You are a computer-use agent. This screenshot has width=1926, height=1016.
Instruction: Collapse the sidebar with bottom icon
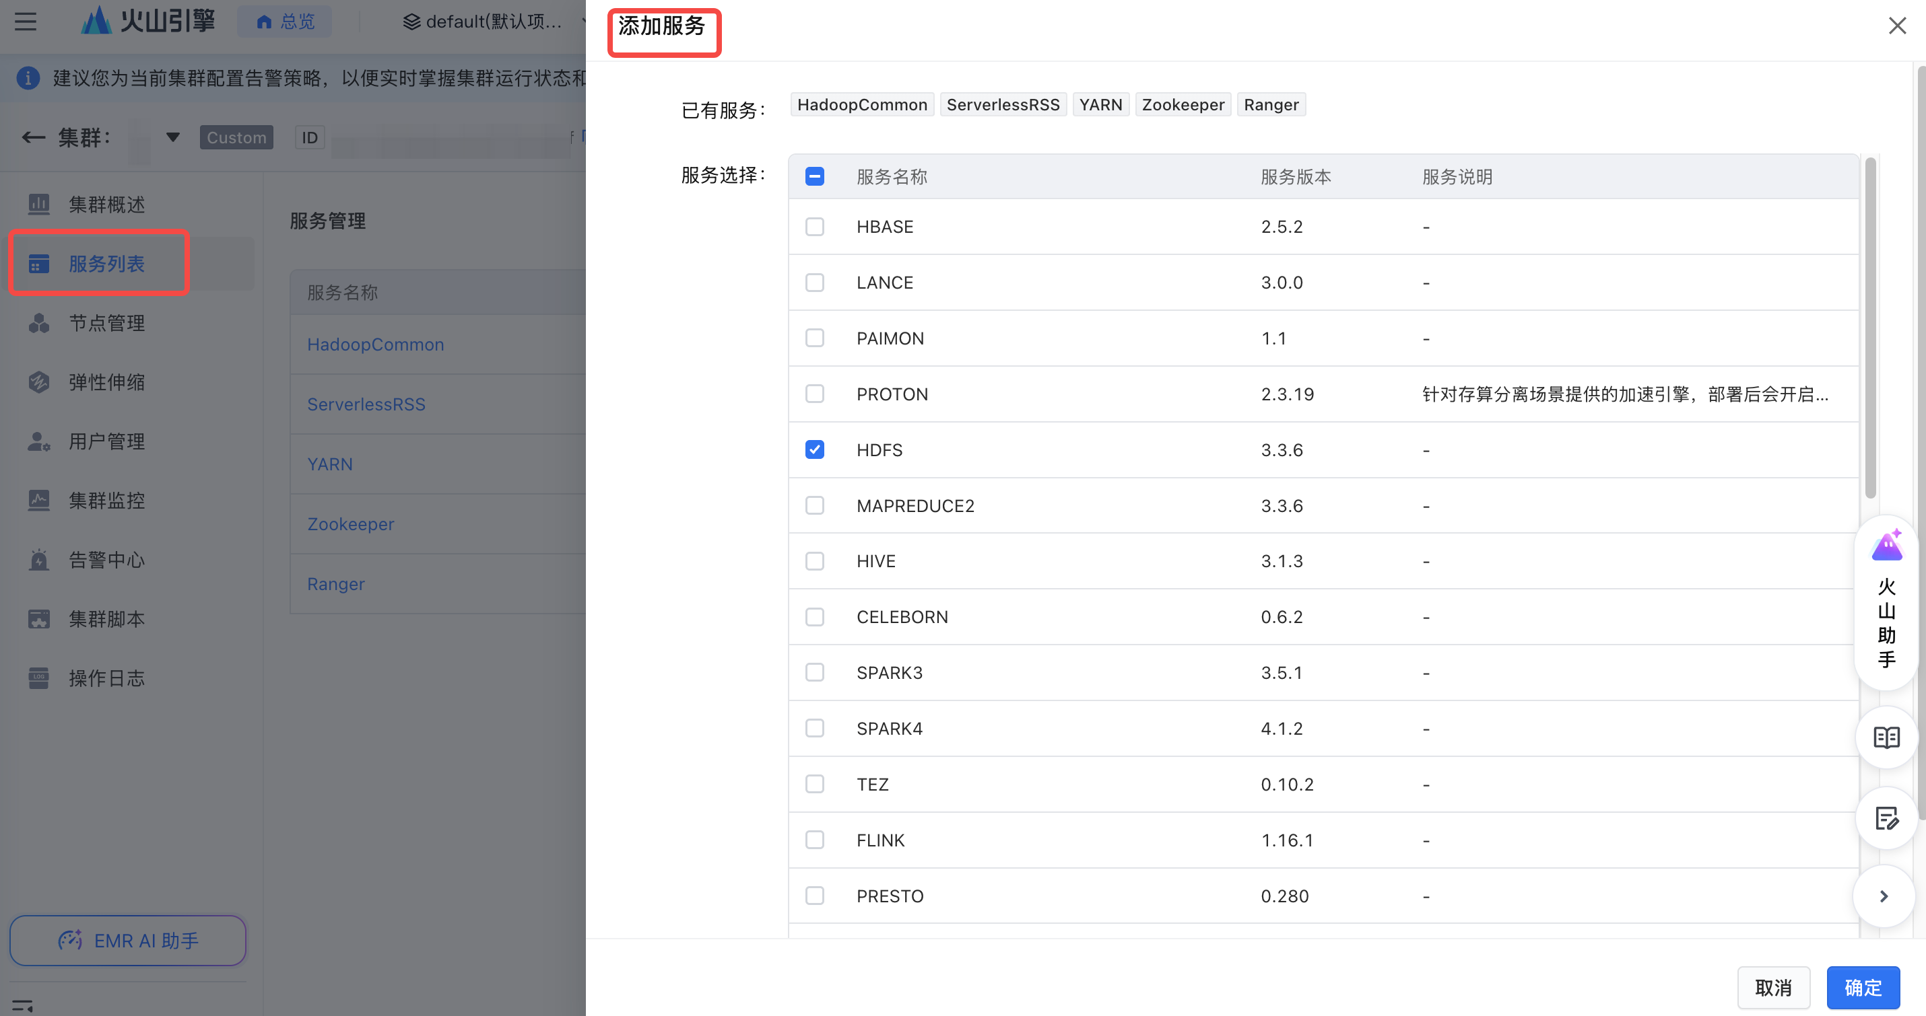[x=22, y=1005]
